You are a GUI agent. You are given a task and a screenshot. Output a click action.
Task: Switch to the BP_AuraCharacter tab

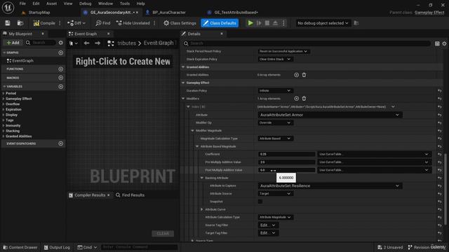[x=169, y=13]
